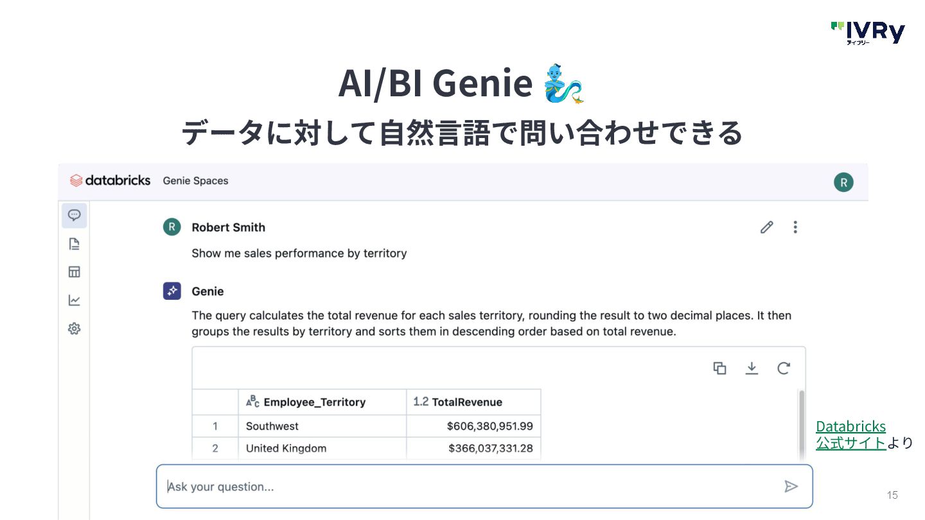Image resolution: width=925 pixels, height=520 pixels.
Task: Open the Genie Spaces tab
Action: click(x=195, y=181)
